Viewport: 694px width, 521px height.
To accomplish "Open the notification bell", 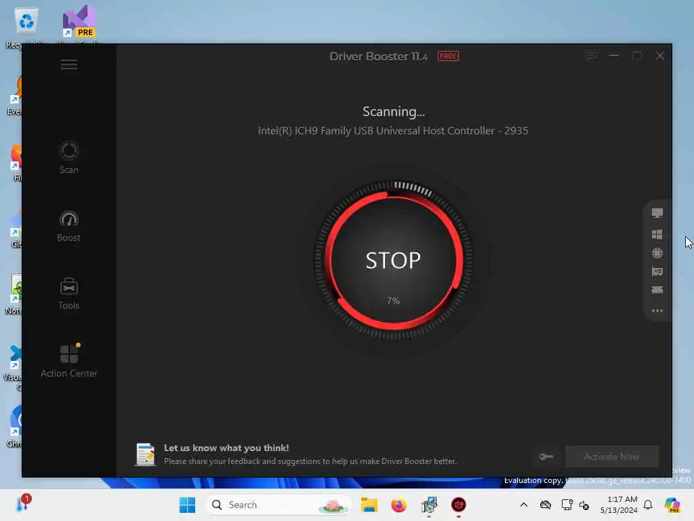I will [648, 505].
